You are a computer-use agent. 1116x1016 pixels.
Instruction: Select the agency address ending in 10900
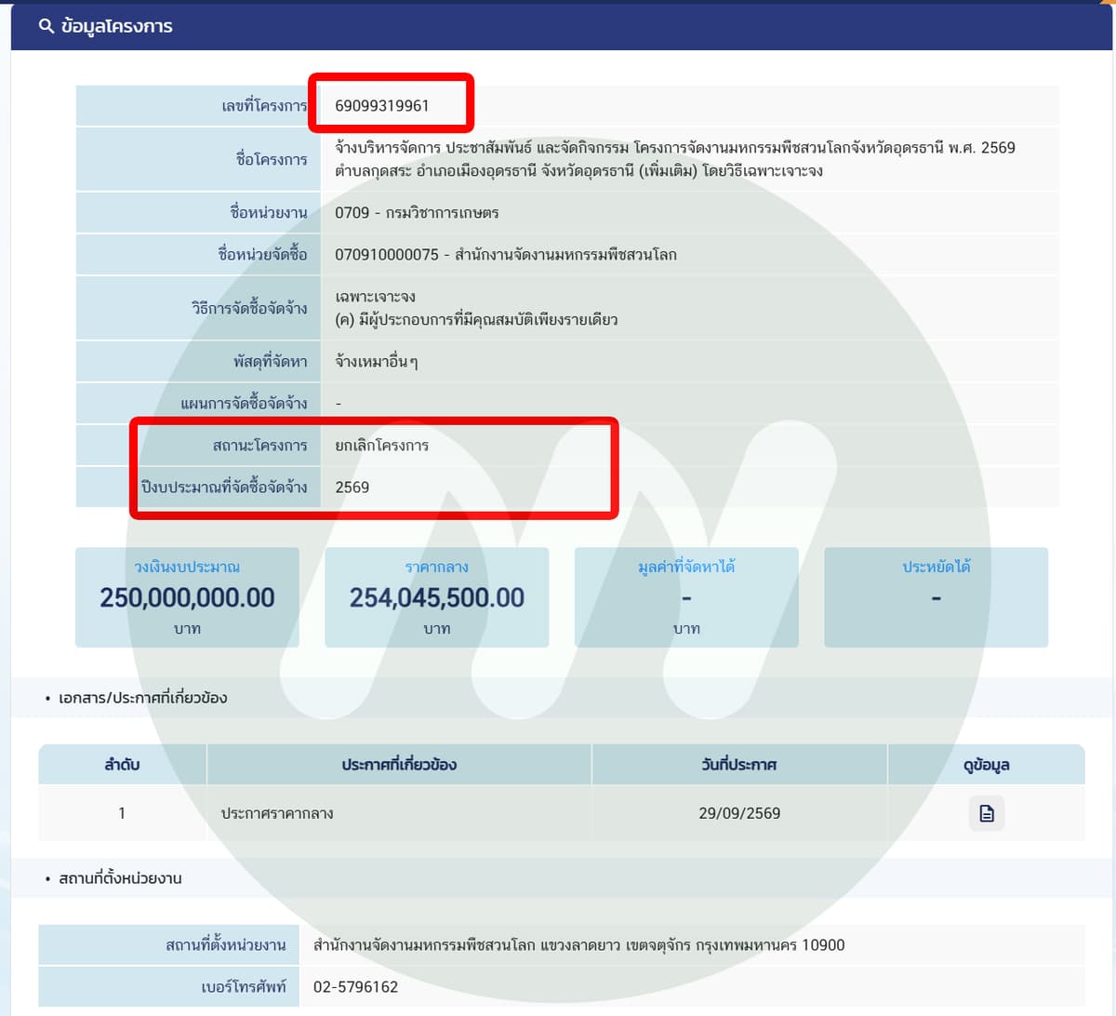click(579, 945)
